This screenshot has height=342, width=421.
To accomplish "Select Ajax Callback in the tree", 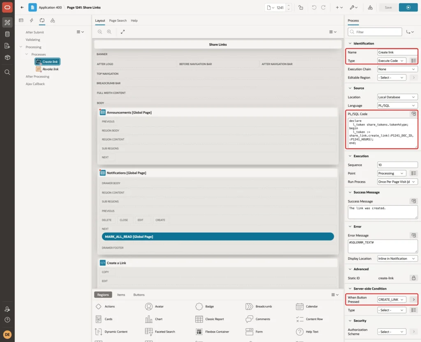I will [x=35, y=84].
